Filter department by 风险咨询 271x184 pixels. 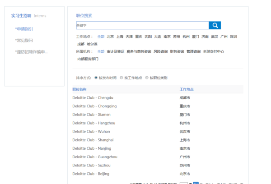[x=160, y=51]
